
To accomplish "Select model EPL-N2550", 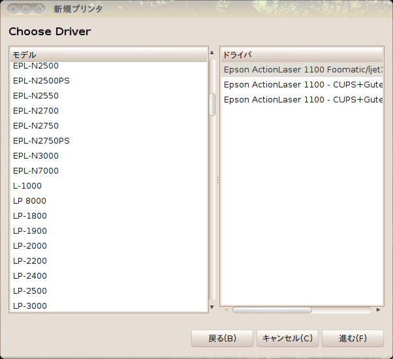I will tap(109, 96).
